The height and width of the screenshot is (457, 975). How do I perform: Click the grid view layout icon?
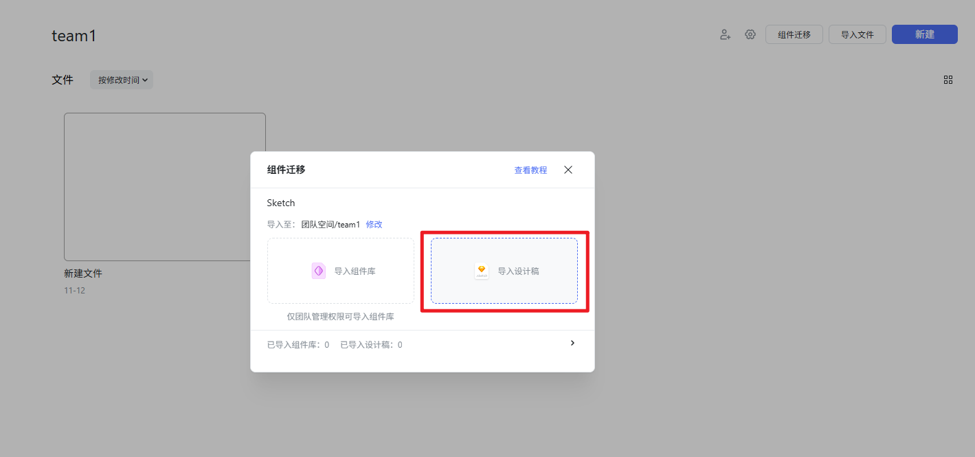(x=948, y=80)
